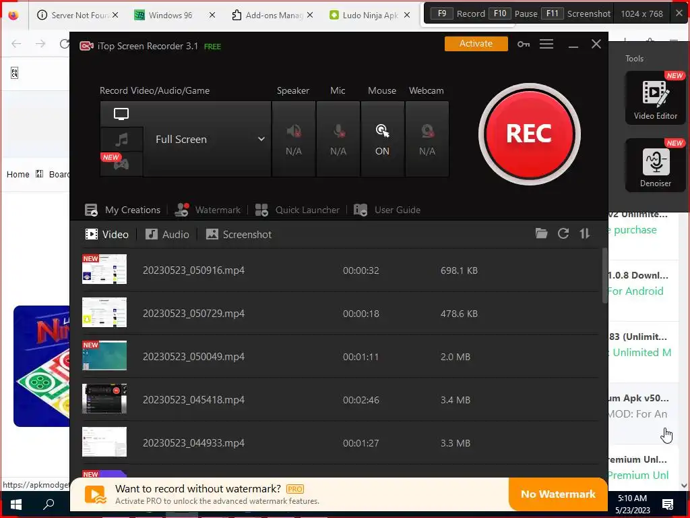The width and height of the screenshot is (690, 518).
Task: Switch to the Video list tab
Action: click(x=107, y=234)
